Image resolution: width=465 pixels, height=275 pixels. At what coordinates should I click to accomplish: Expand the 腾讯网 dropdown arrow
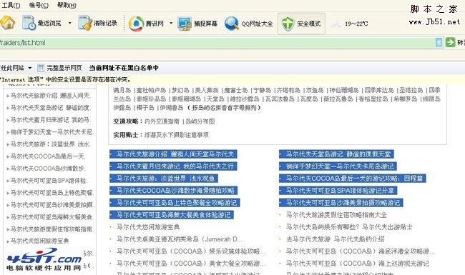171,23
